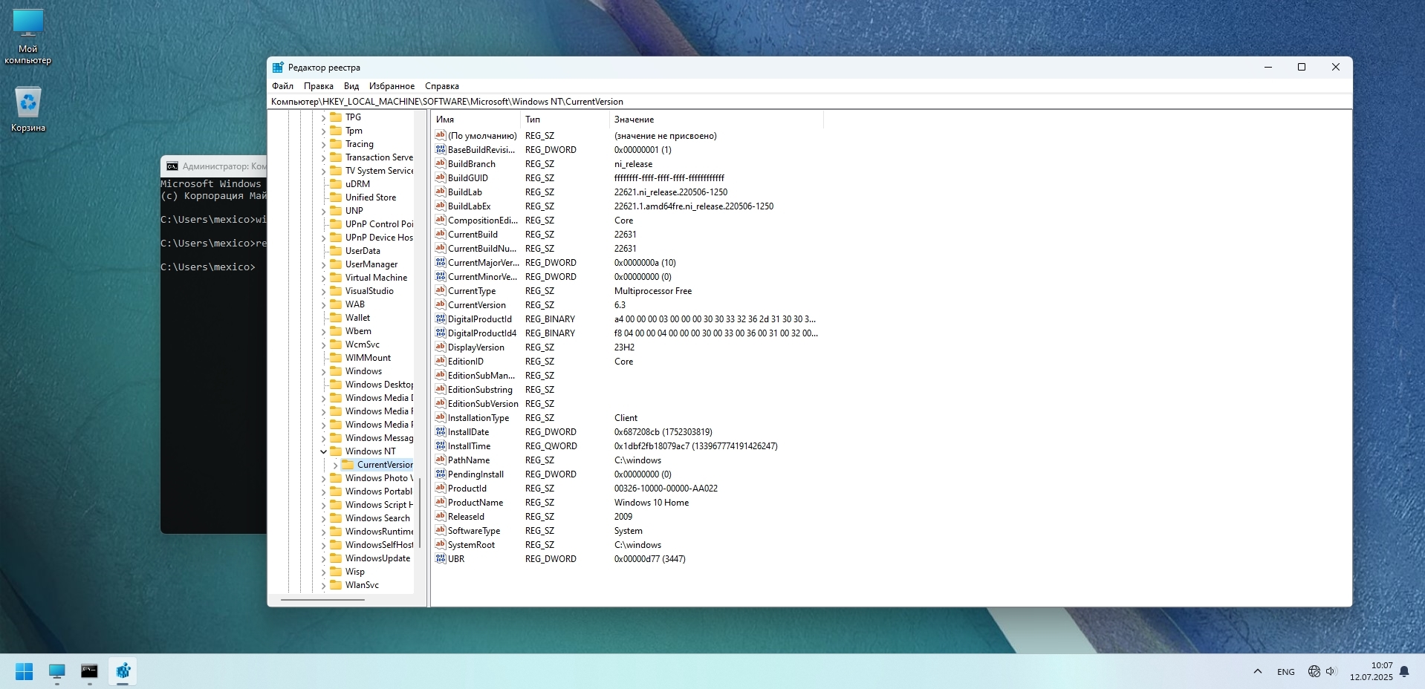Expand the Tracing key chevron

point(324,144)
